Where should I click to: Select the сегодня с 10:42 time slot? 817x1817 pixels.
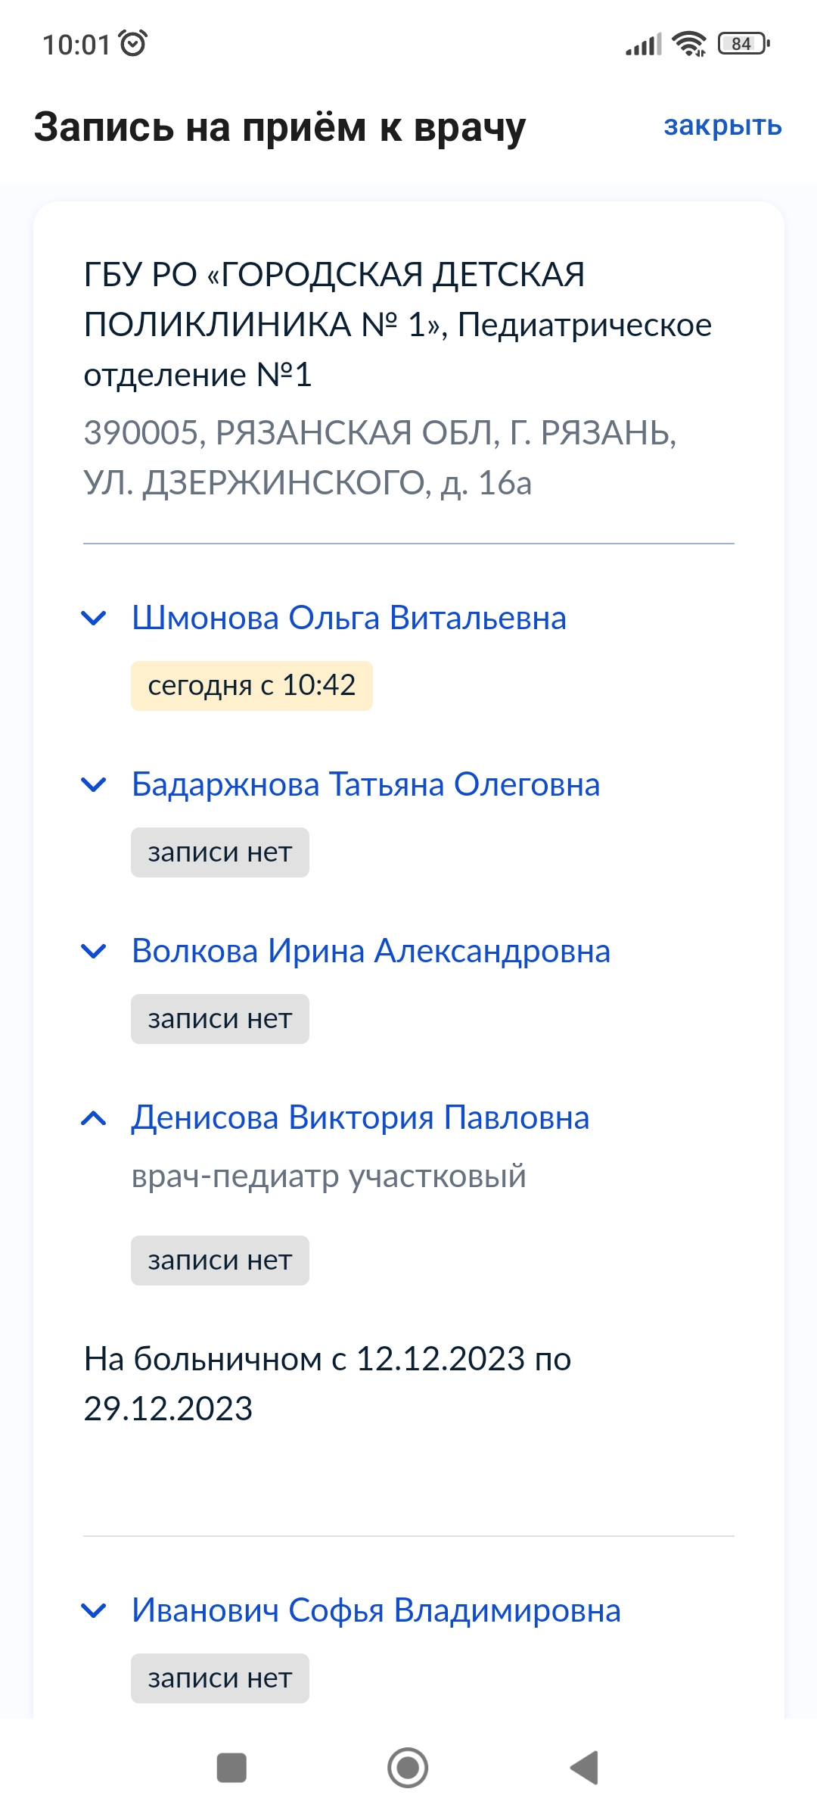coord(251,686)
